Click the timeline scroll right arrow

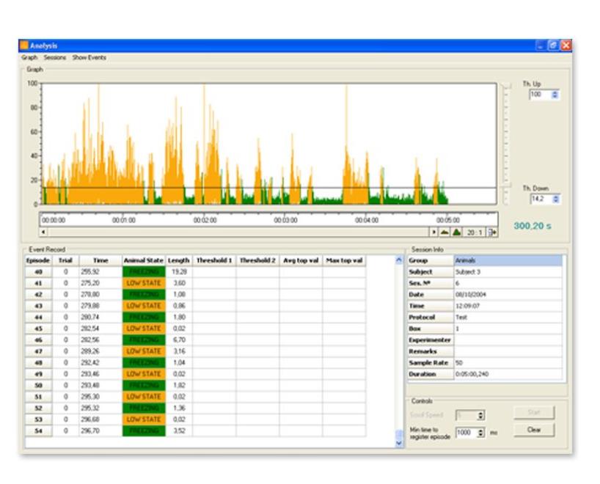tap(433, 232)
